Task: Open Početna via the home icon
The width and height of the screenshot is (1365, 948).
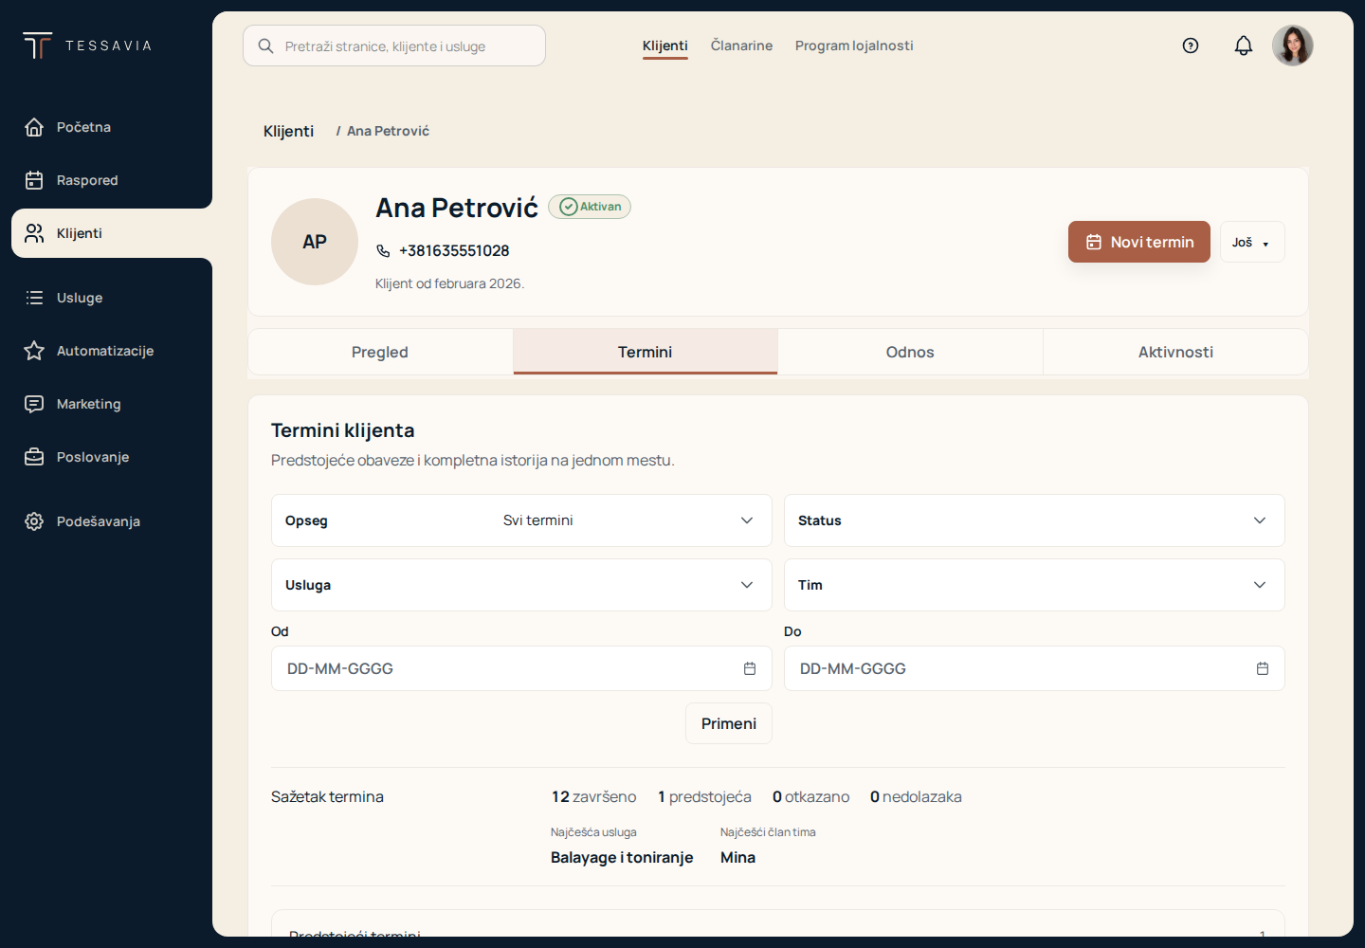Action: (x=34, y=127)
